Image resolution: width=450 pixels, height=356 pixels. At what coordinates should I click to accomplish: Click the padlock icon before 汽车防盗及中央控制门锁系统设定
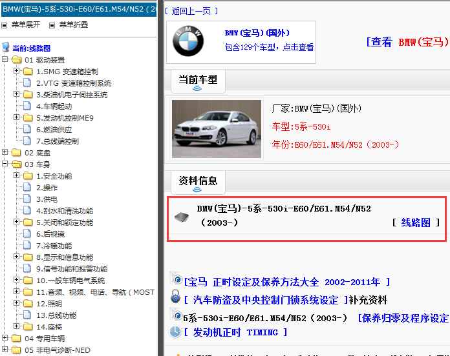point(175,297)
